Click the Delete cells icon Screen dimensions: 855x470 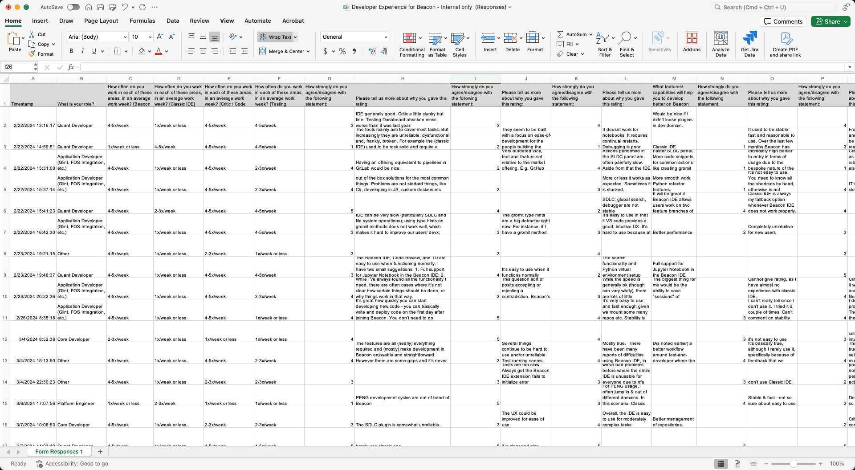pos(510,38)
